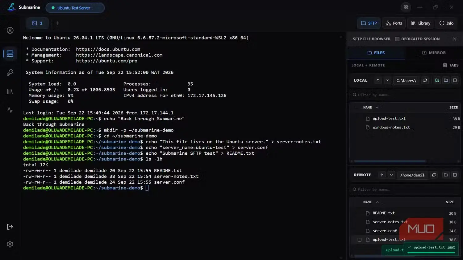Open the activity pulse sidebar icon
463x260 pixels.
tap(10, 110)
